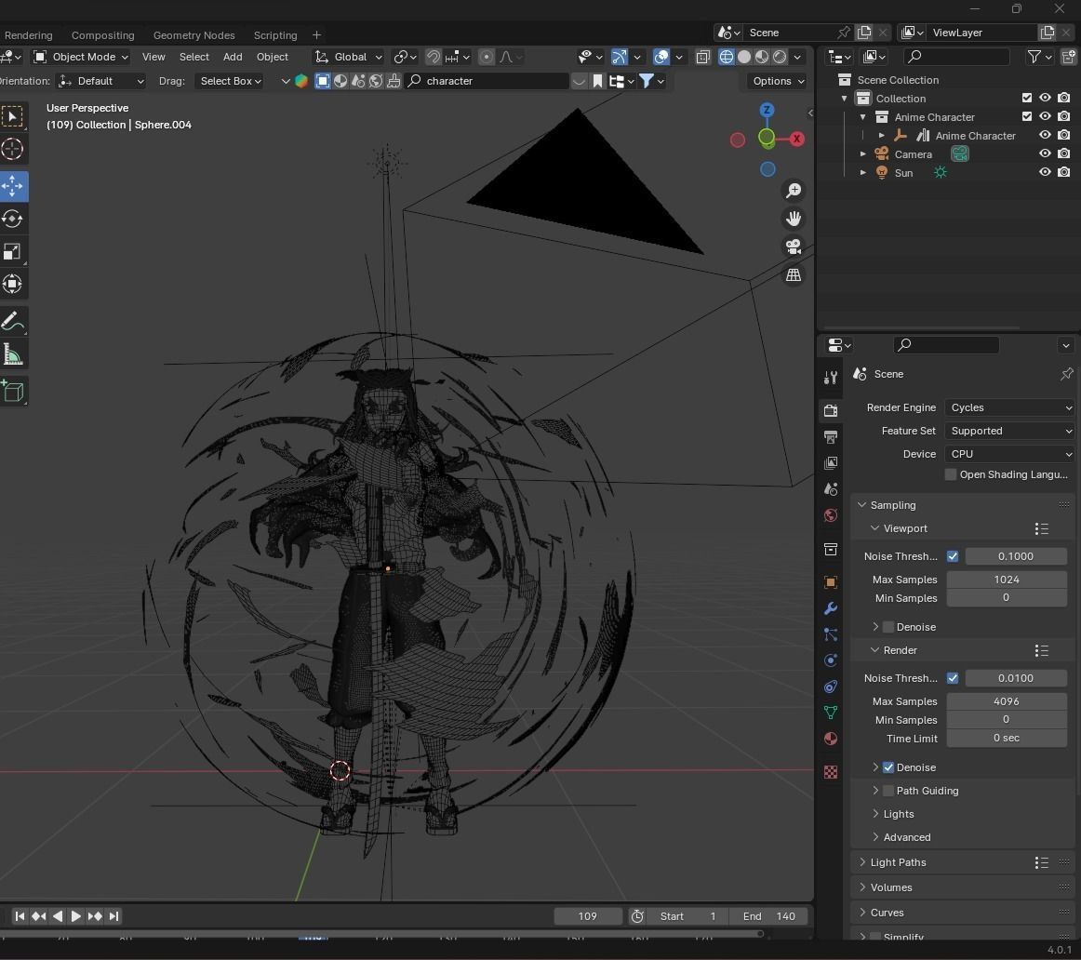Select the Cursor tool in the toolbar
Image resolution: width=1081 pixels, height=960 pixels.
point(12,149)
